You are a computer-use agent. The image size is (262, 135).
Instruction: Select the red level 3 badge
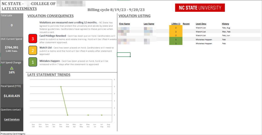tap(33, 39)
